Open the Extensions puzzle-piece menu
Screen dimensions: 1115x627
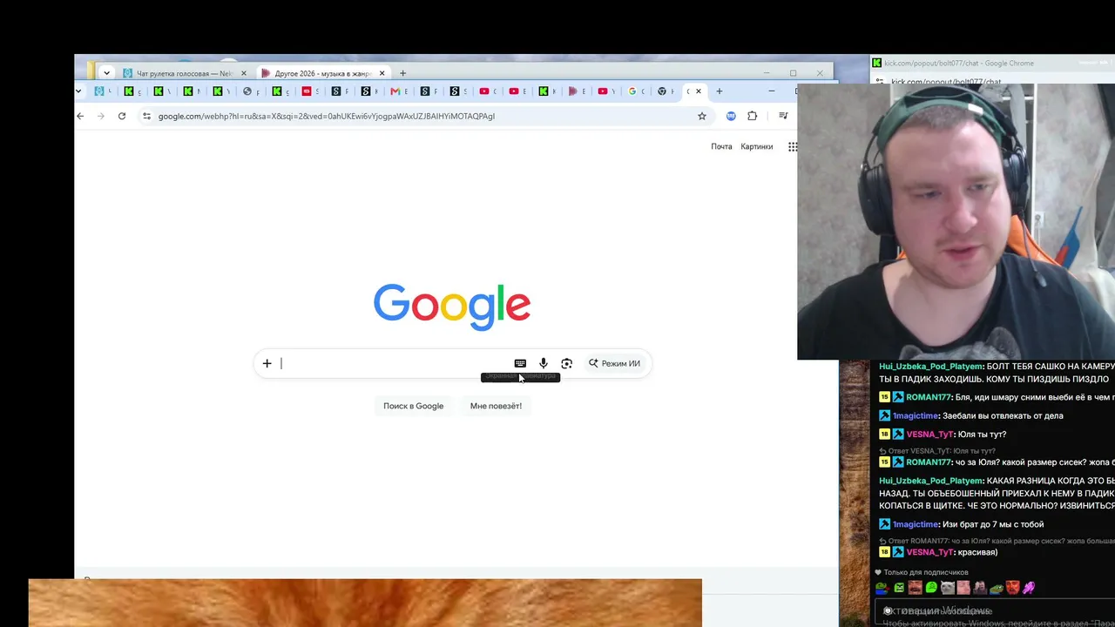pos(753,116)
